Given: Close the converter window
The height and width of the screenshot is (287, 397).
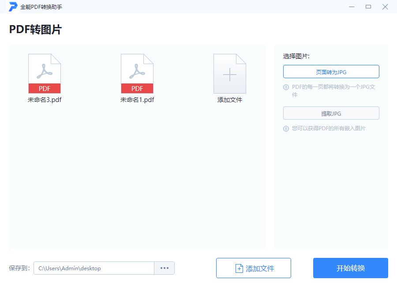Looking at the screenshot, I should (385, 7).
